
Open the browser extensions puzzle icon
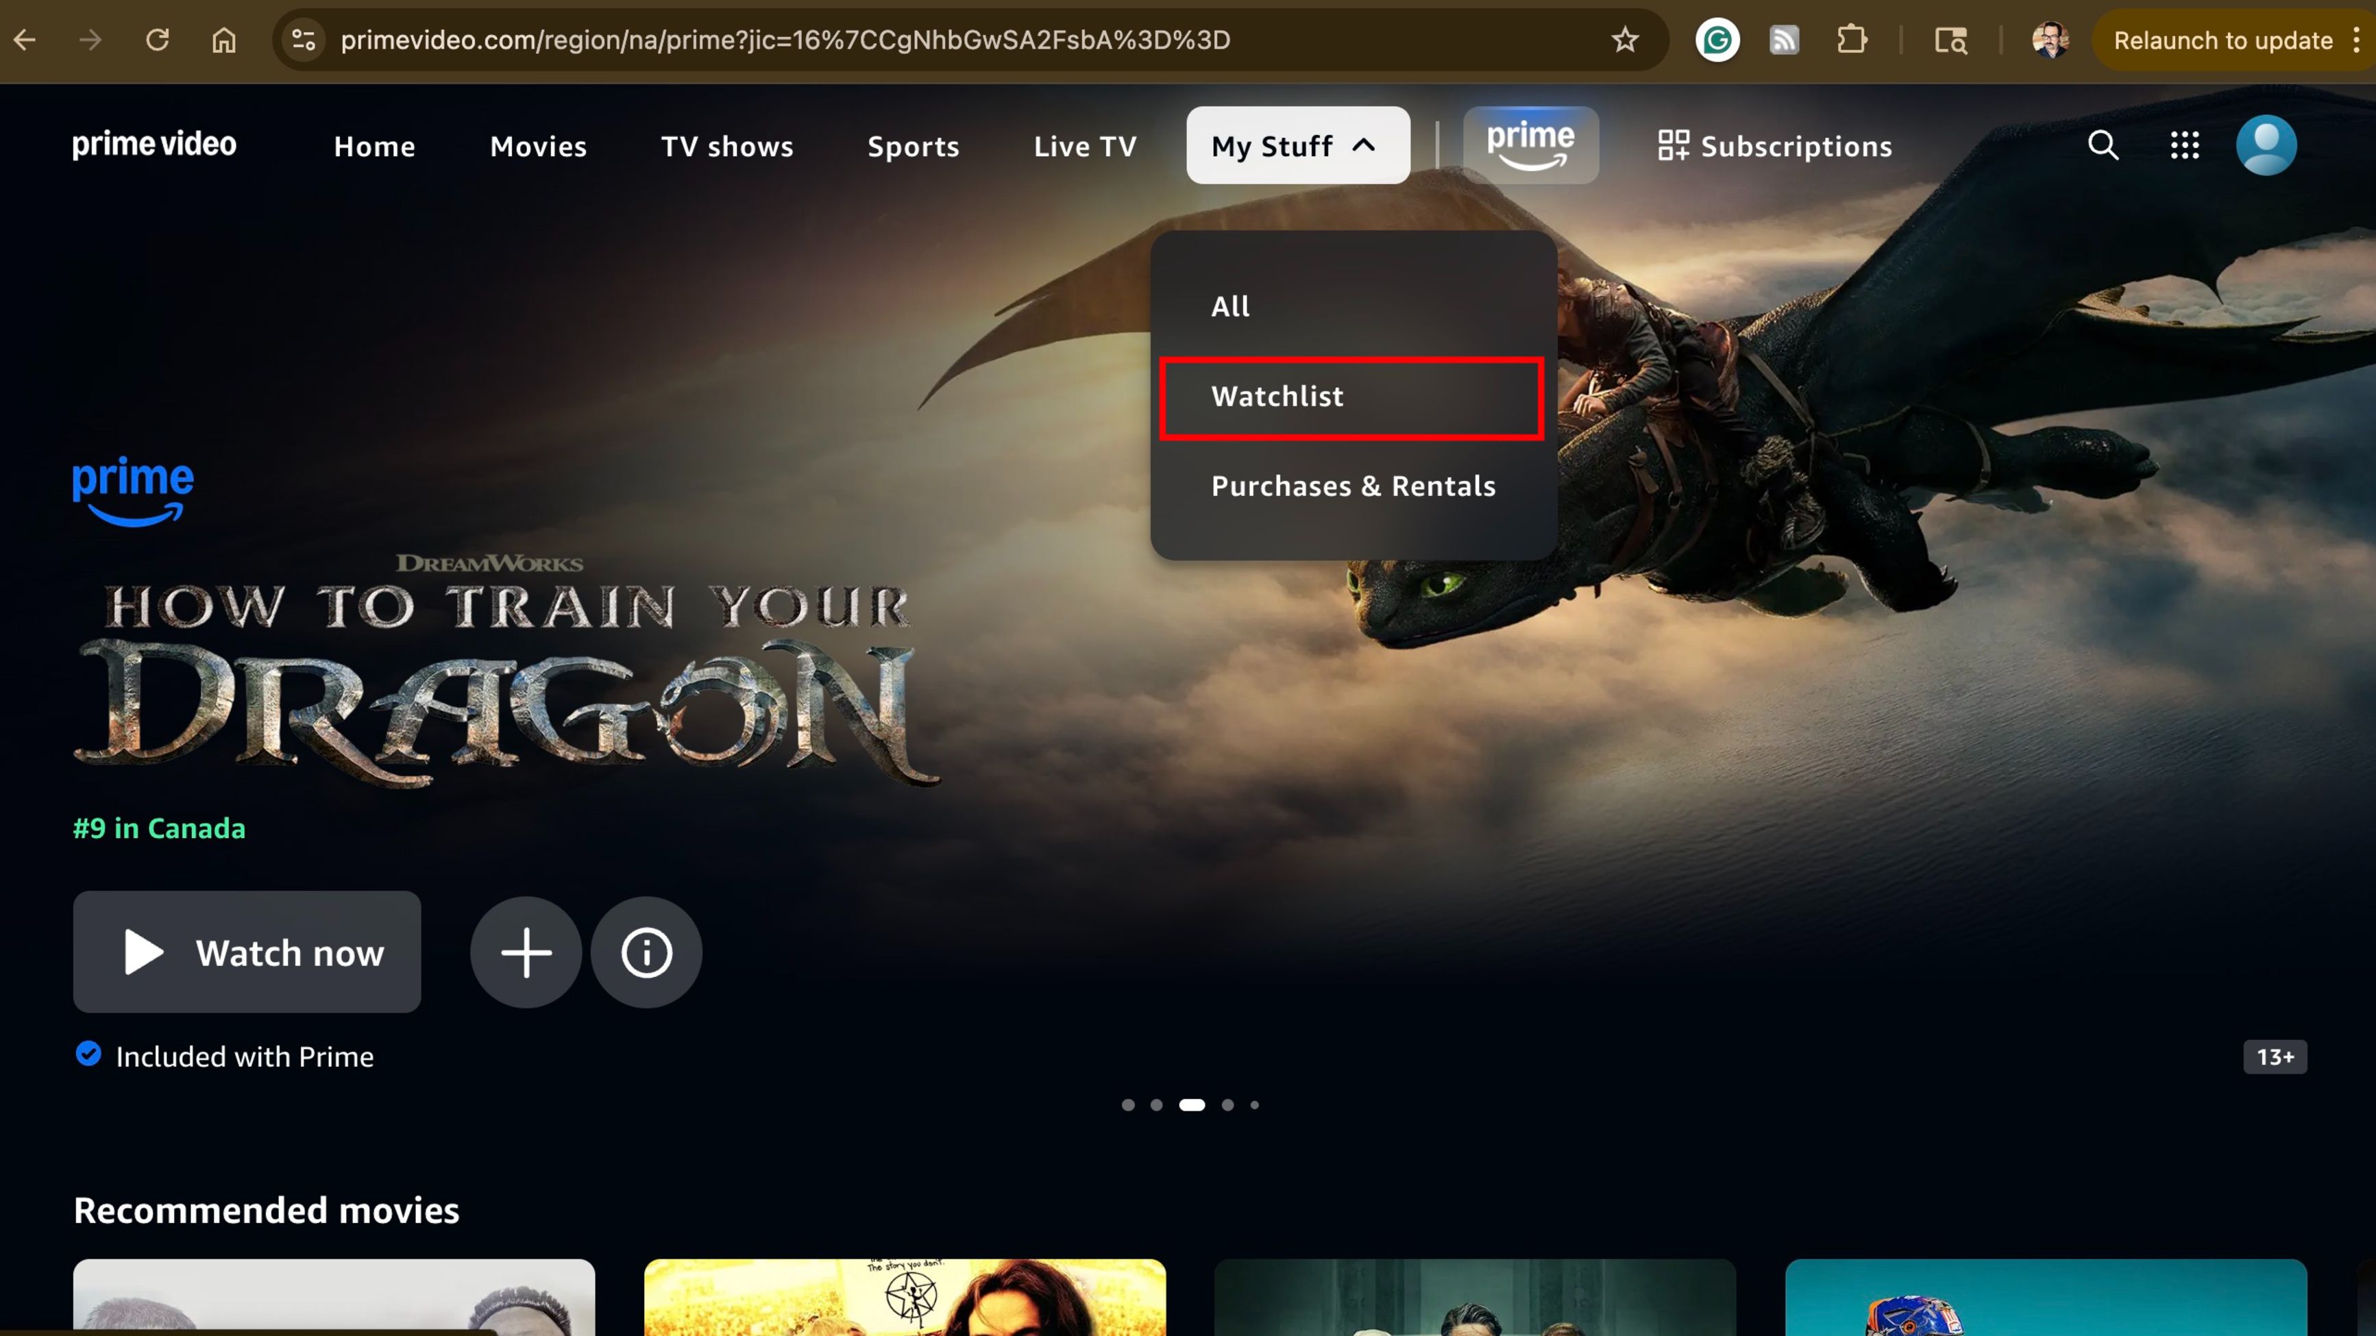pyautogui.click(x=1851, y=40)
